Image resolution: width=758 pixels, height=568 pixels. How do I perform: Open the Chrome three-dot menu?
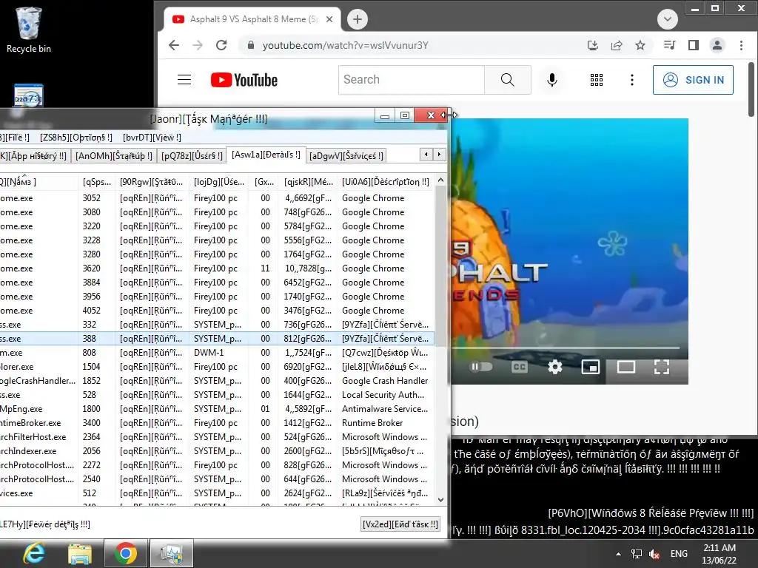pyautogui.click(x=741, y=45)
